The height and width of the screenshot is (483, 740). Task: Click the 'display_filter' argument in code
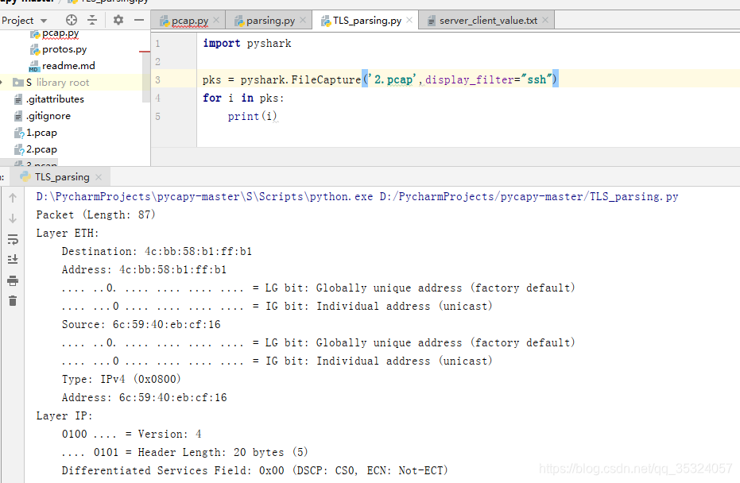[469, 79]
